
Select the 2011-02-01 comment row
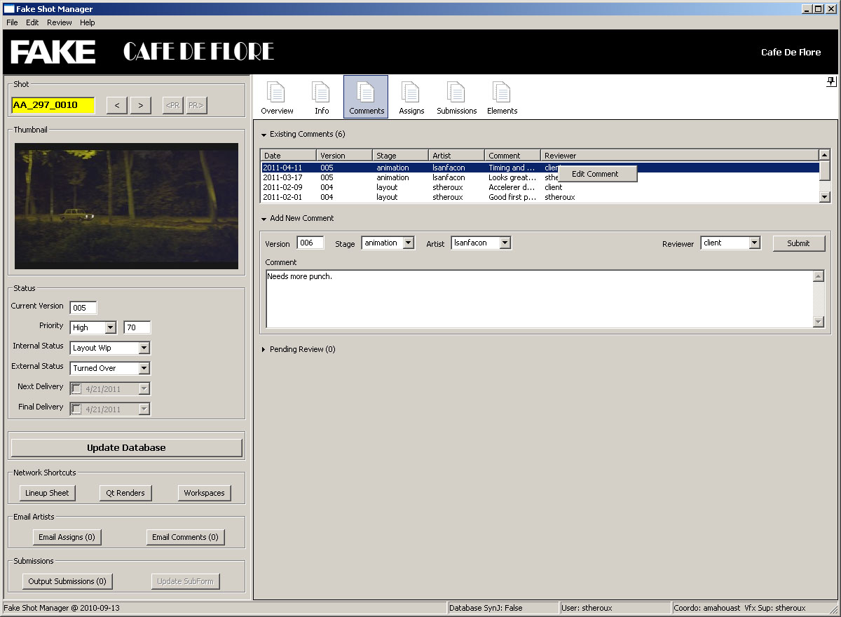(x=540, y=197)
